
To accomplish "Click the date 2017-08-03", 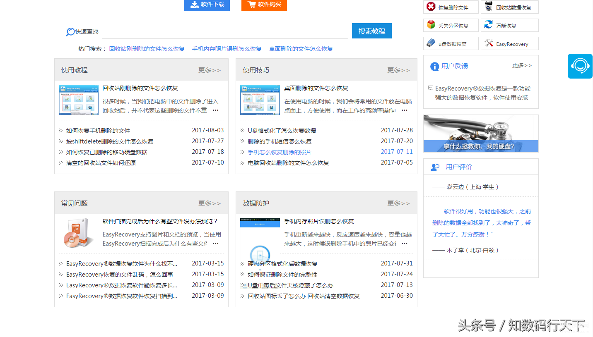I will (208, 130).
